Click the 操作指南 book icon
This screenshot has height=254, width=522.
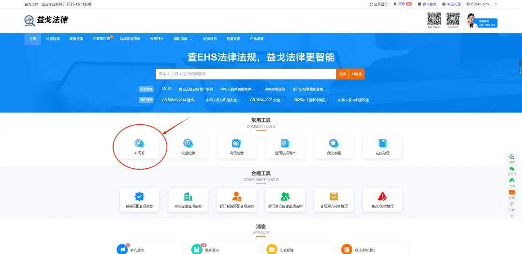click(x=420, y=4)
